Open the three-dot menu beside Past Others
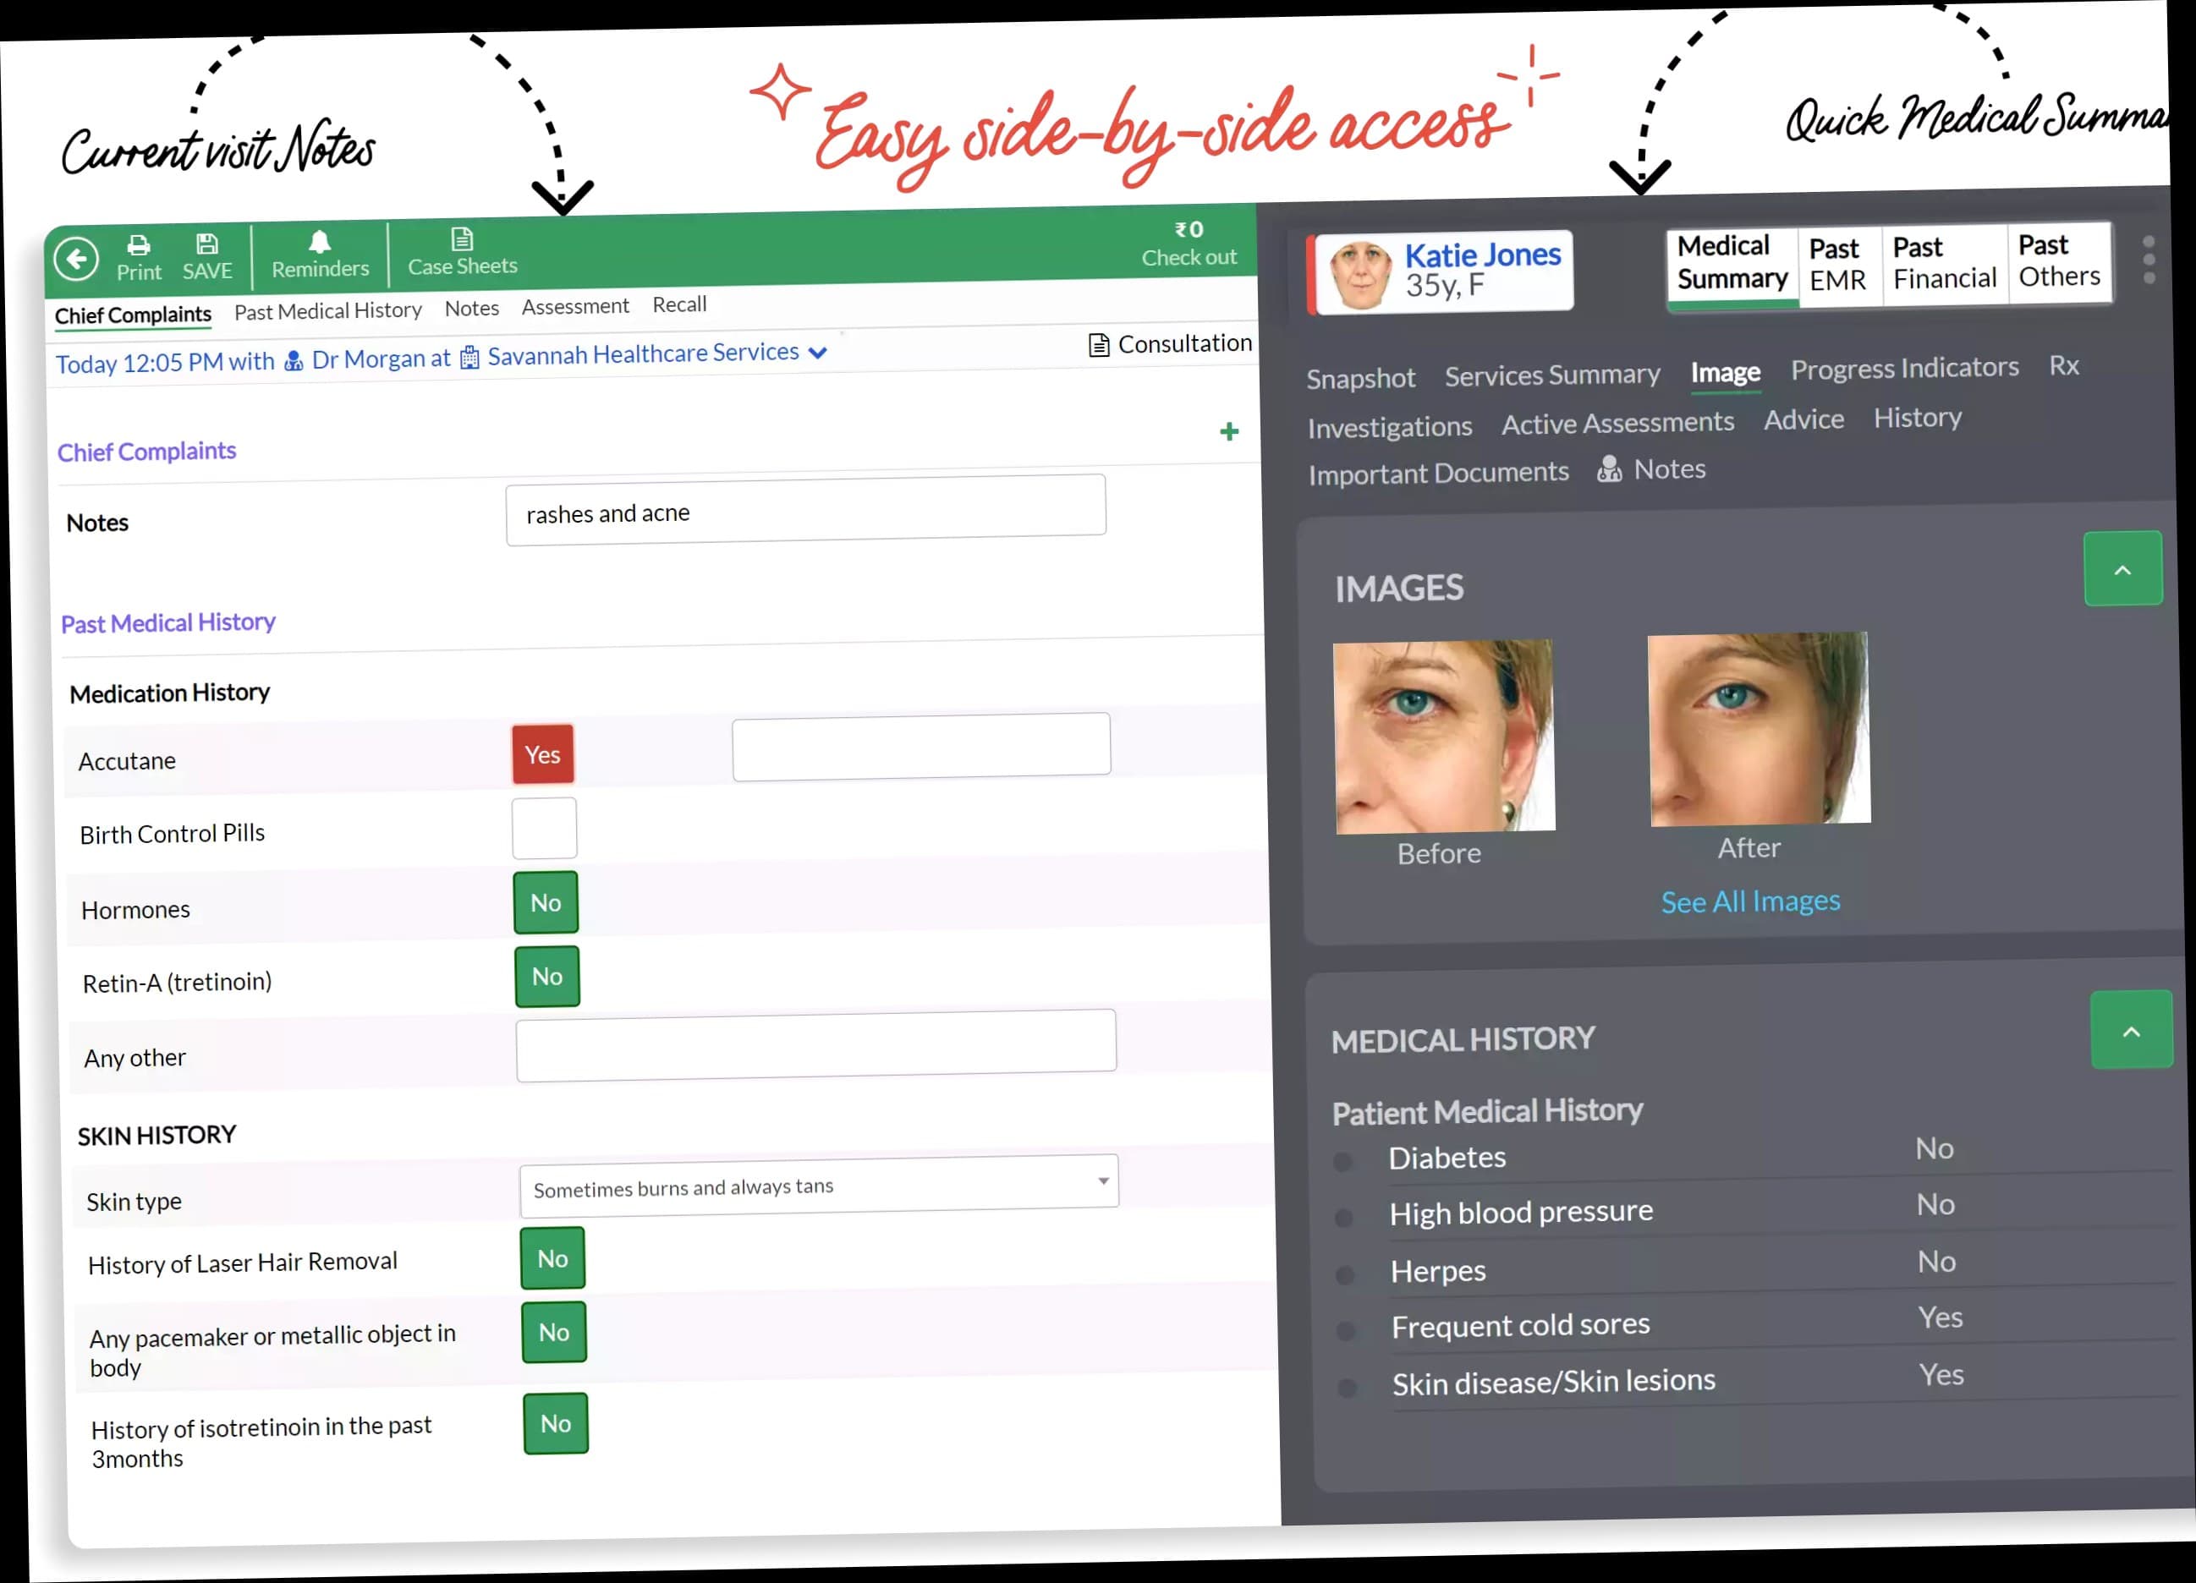2196x1583 pixels. (x=2149, y=260)
